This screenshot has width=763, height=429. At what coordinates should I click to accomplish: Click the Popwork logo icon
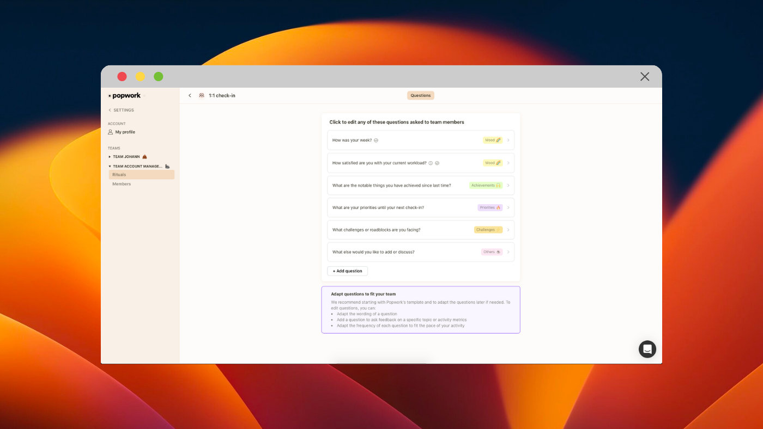point(110,95)
